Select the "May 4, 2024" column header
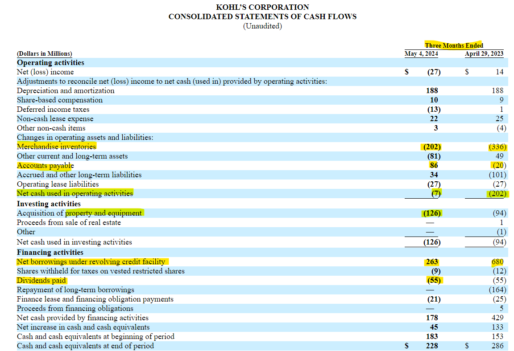Viewport: 514px width, 351px height. click(421, 53)
